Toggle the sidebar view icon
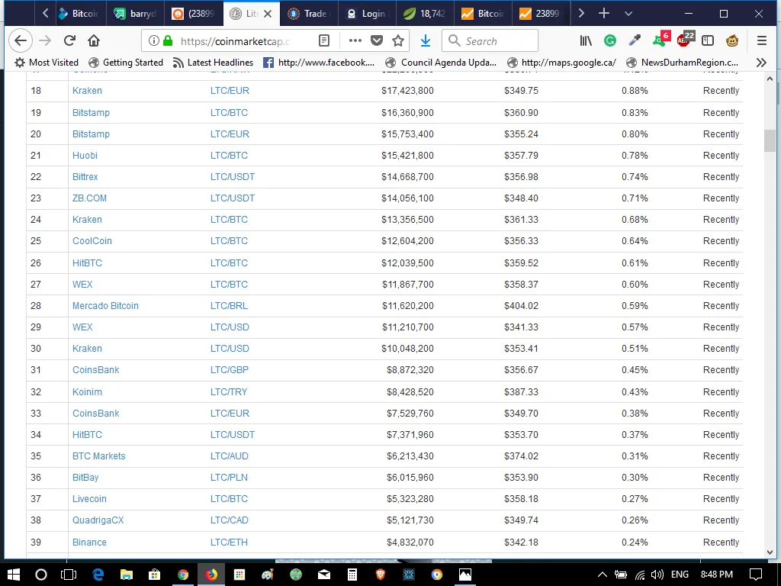This screenshot has width=781, height=586. tap(708, 40)
